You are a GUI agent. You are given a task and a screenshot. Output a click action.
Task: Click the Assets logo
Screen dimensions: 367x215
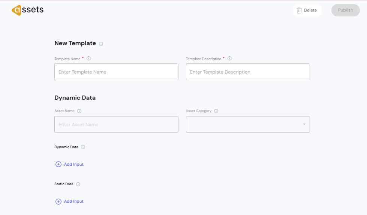tap(27, 10)
